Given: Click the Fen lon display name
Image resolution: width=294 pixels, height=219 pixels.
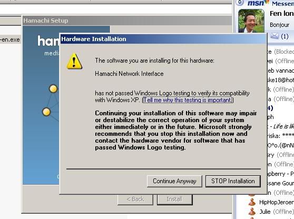Looking at the screenshot, I should pyautogui.click(x=282, y=14).
